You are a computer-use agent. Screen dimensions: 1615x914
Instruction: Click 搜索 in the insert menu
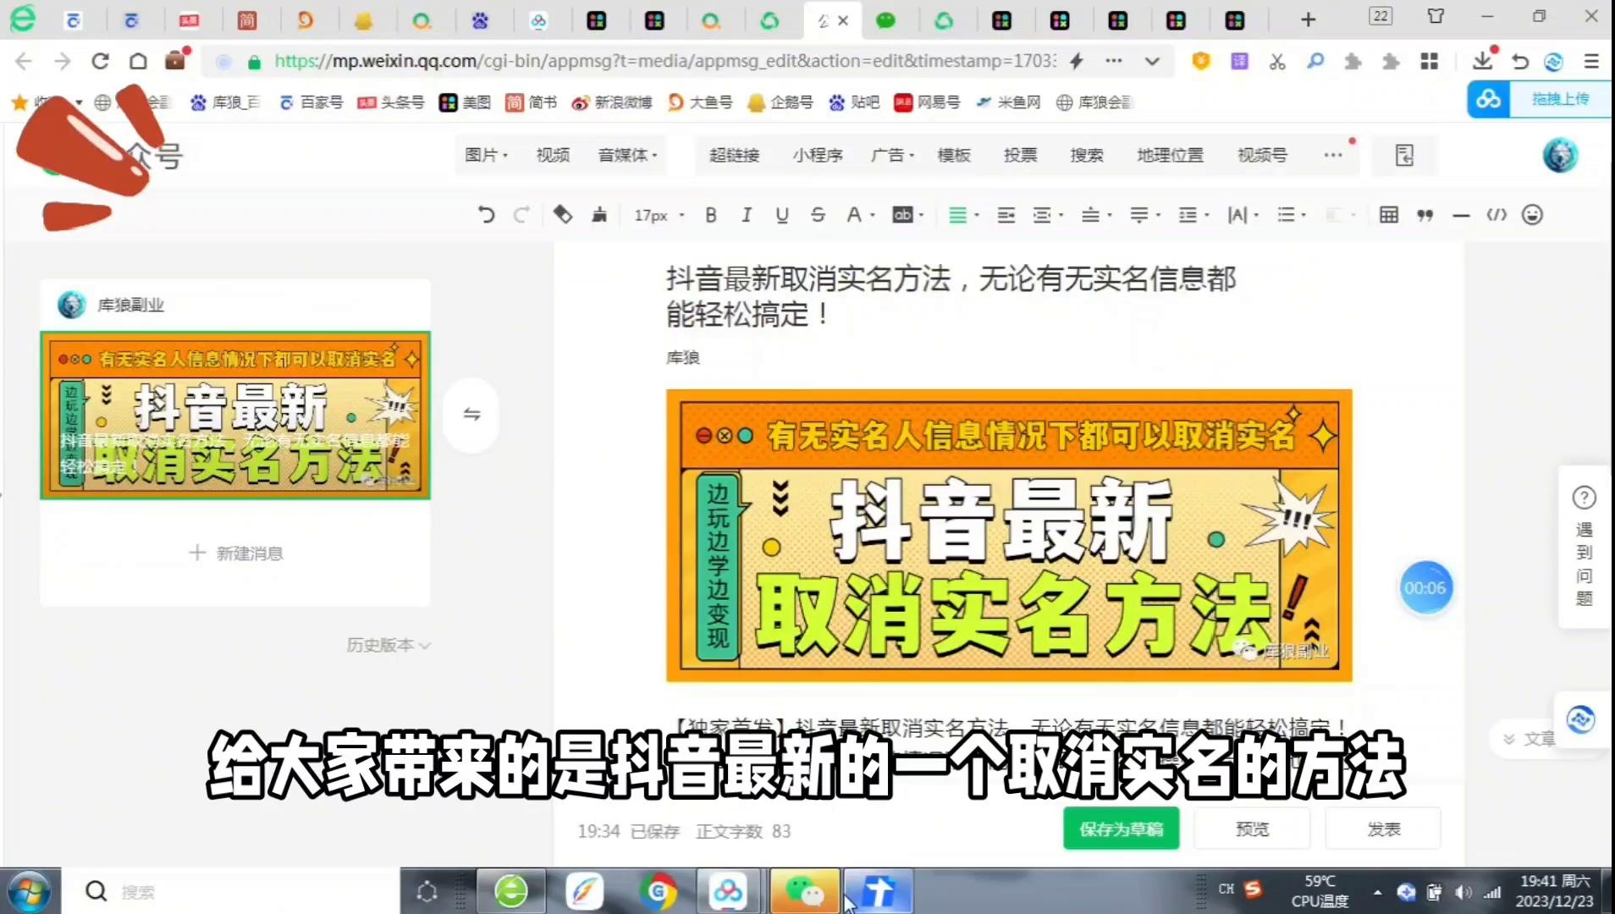(x=1087, y=155)
